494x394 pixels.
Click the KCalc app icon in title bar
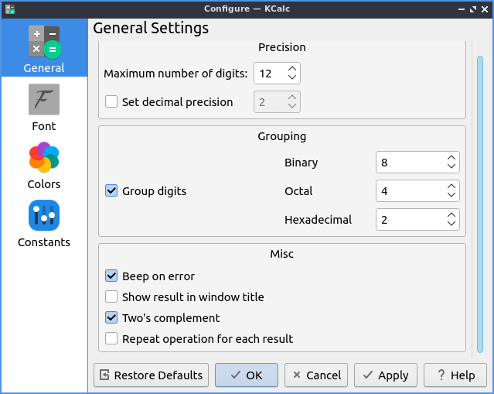[10, 9]
